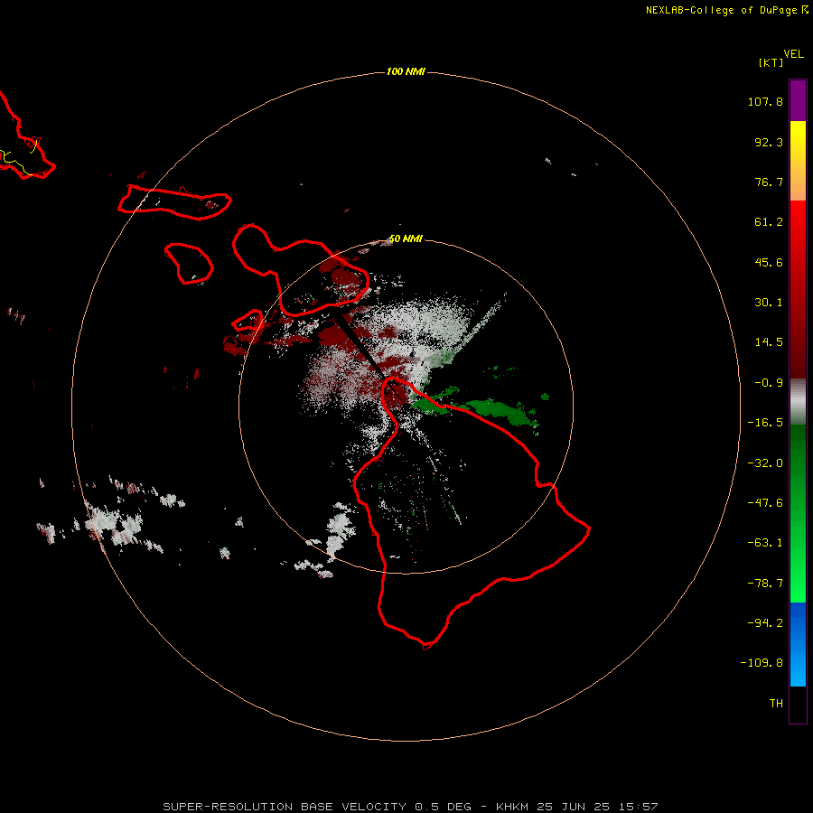Click the VEL legend title
Screen dimensions: 813x813
[x=793, y=53]
